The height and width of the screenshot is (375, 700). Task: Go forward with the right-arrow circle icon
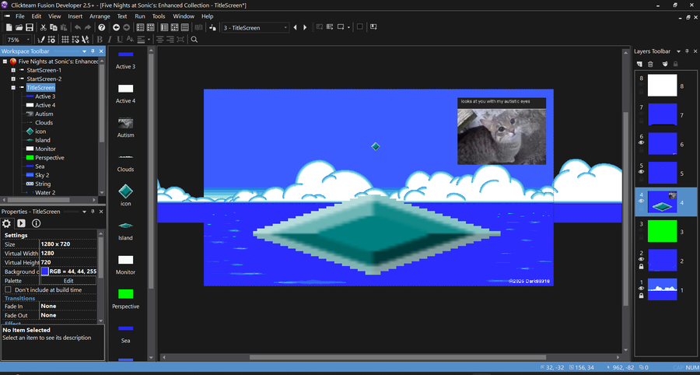click(x=126, y=27)
